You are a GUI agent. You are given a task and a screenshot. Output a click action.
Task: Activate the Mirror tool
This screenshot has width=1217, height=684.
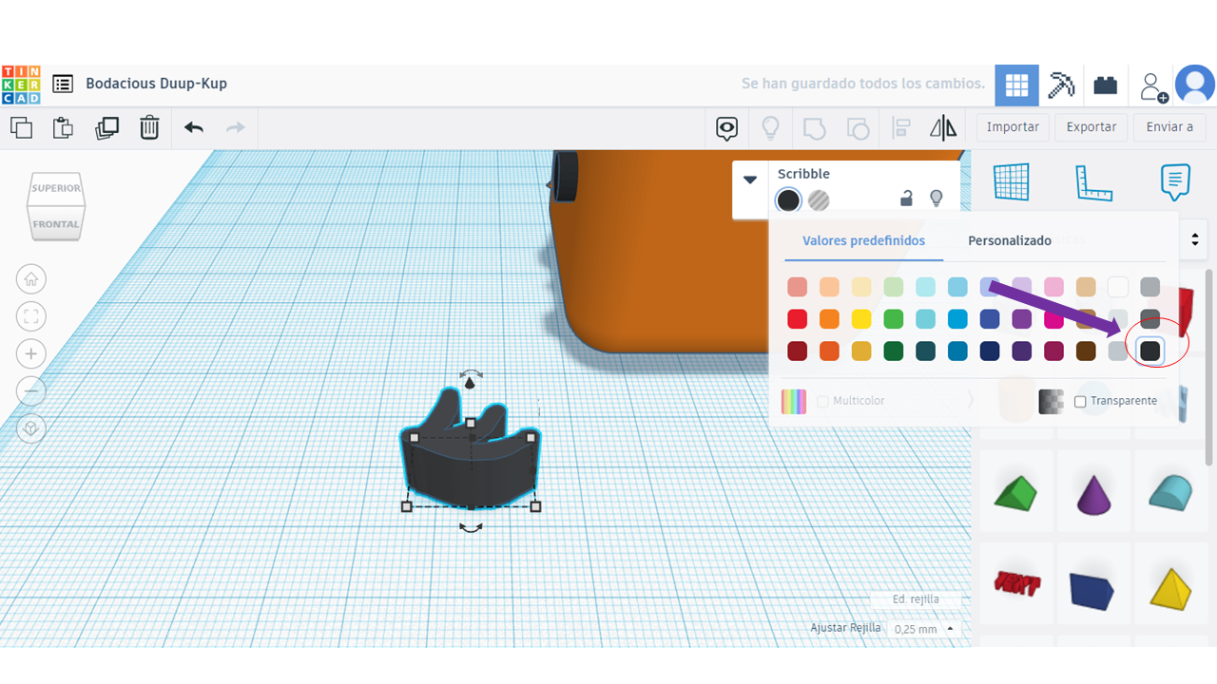coord(943,128)
